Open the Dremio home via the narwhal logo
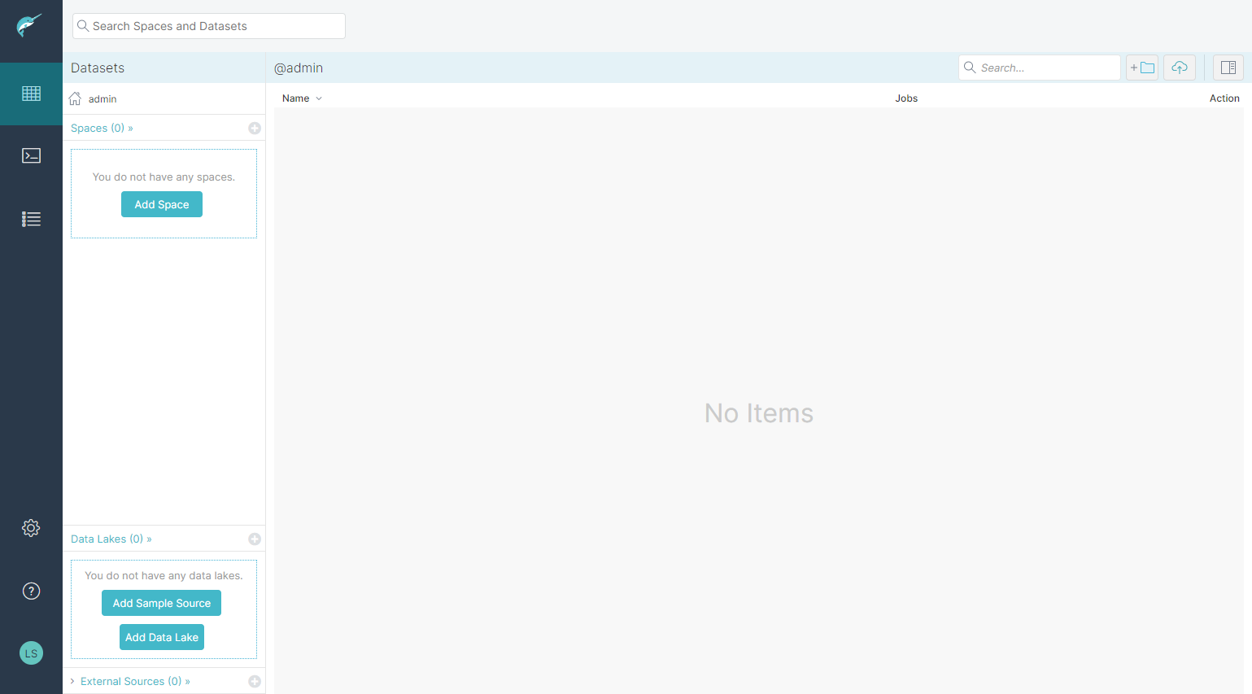 pyautogui.click(x=31, y=24)
